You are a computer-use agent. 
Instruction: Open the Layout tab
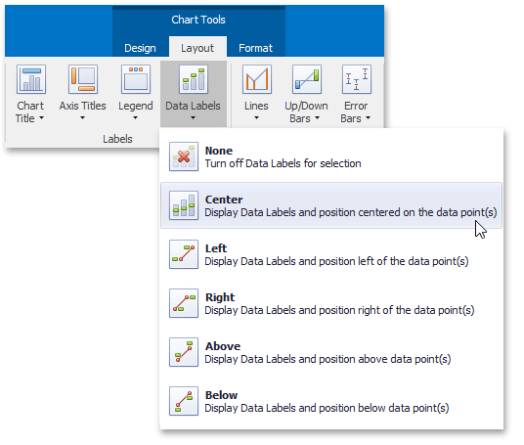197,48
